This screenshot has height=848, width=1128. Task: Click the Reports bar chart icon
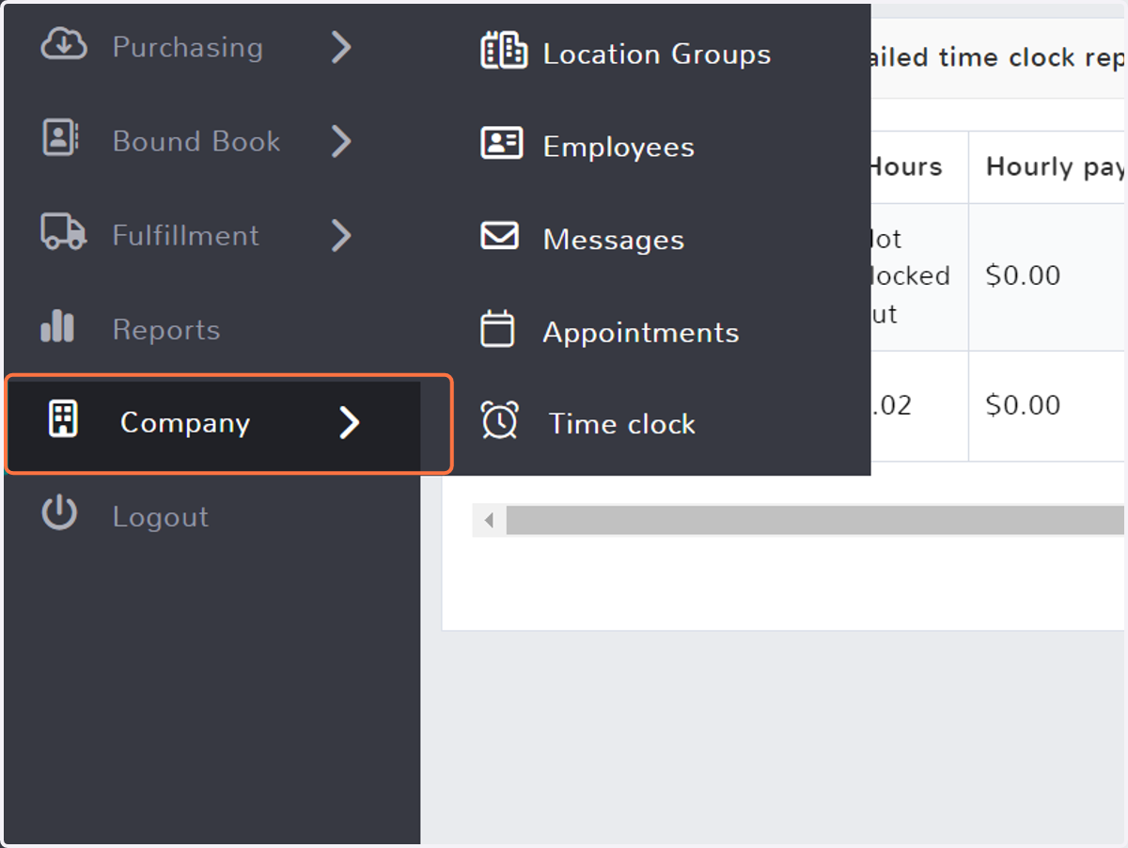pos(57,326)
